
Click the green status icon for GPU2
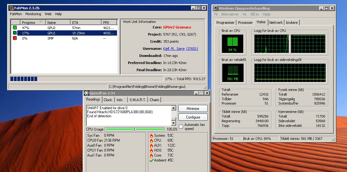[15, 28]
